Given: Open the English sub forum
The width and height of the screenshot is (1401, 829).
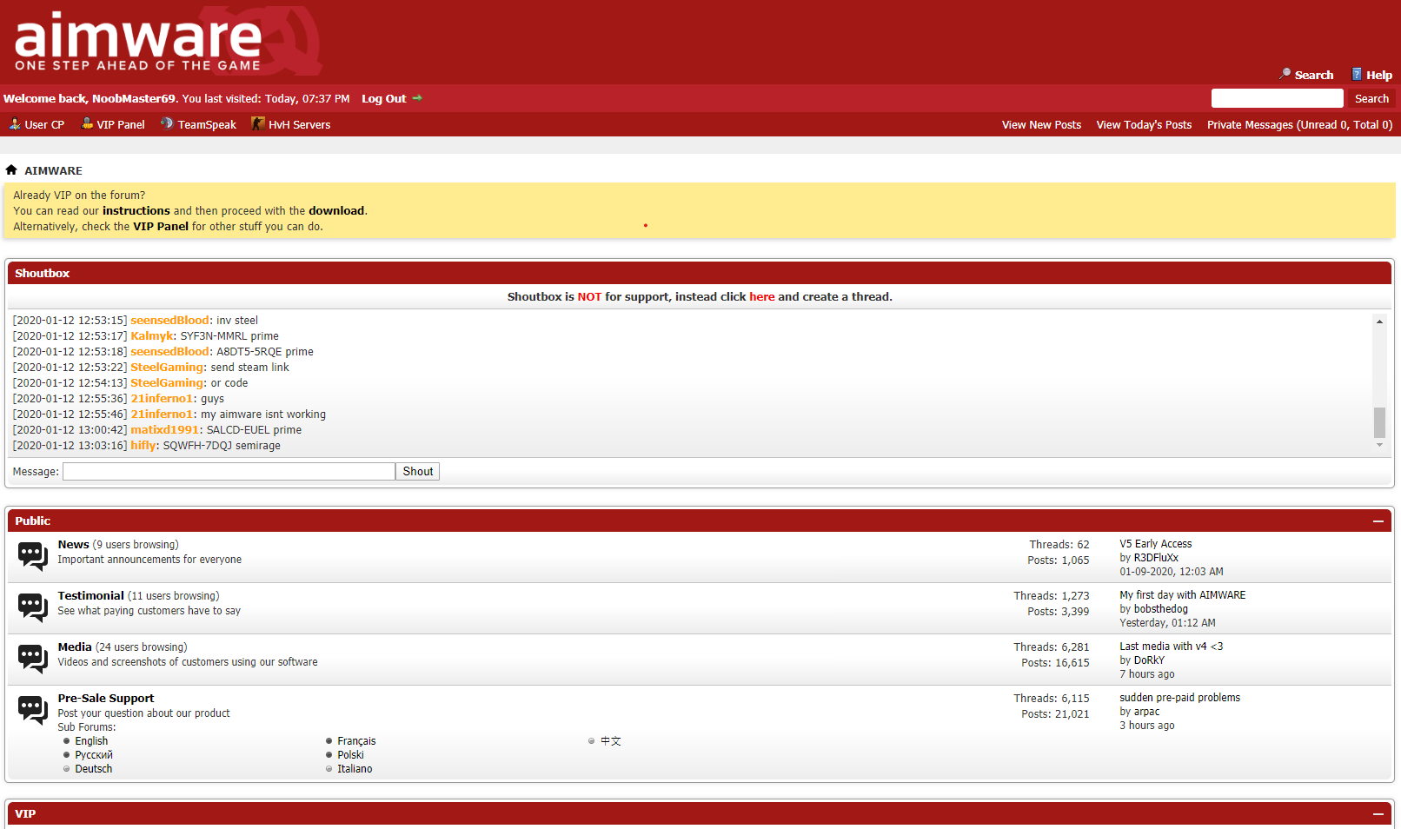Looking at the screenshot, I should click(x=91, y=741).
